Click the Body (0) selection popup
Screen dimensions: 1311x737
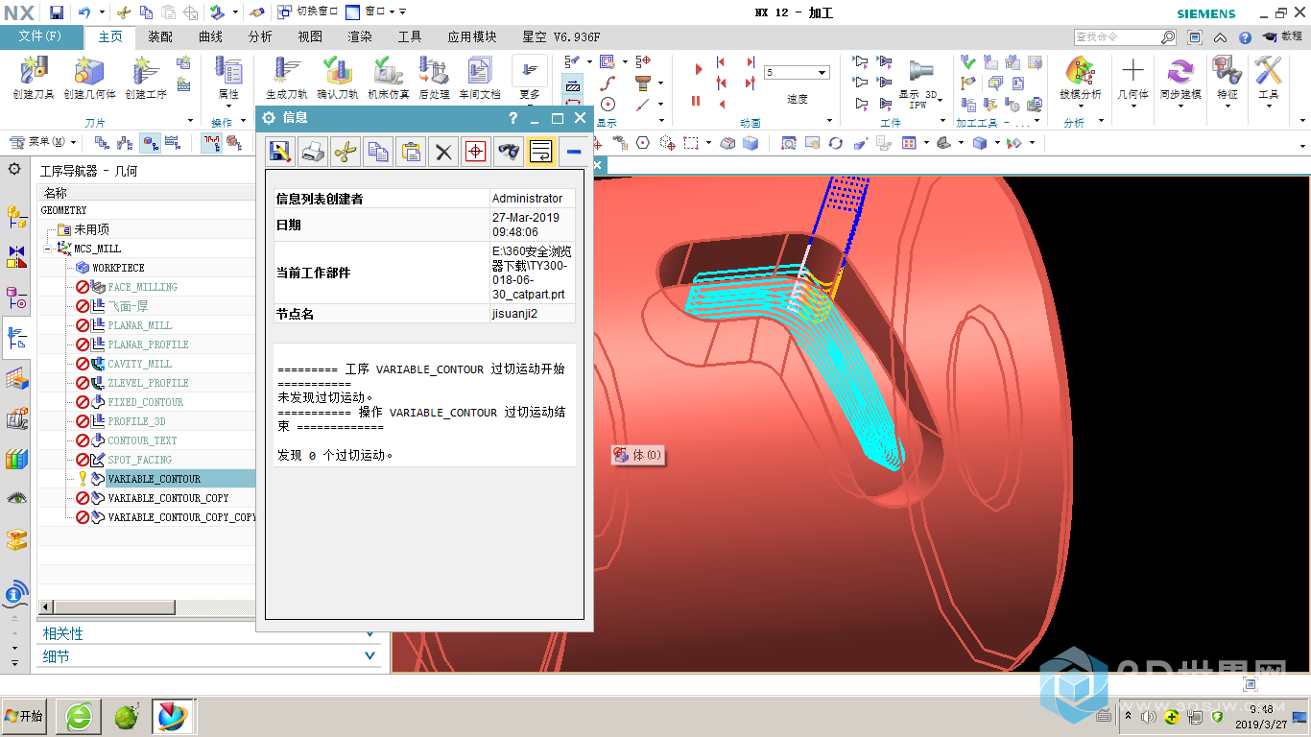click(639, 455)
